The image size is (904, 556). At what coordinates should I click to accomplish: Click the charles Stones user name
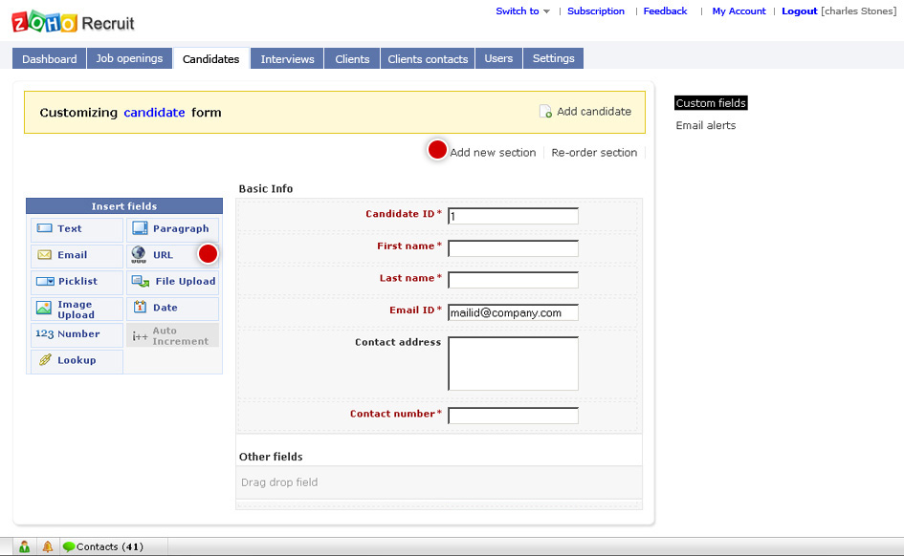click(x=859, y=11)
